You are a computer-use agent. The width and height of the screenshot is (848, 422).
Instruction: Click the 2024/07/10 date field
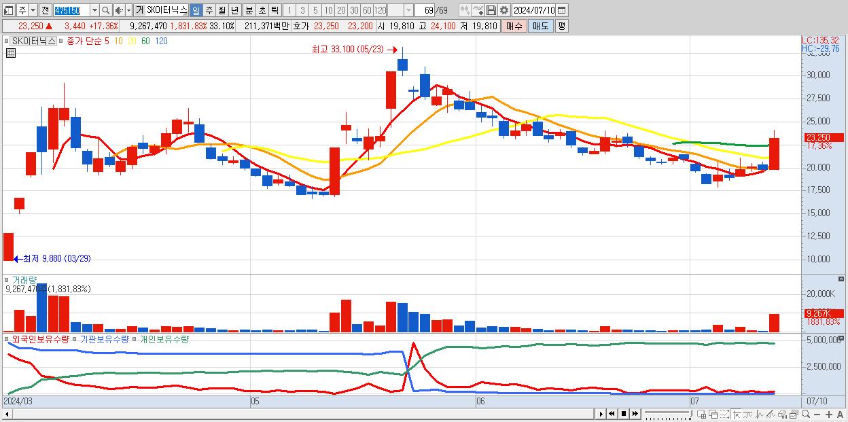coord(534,10)
